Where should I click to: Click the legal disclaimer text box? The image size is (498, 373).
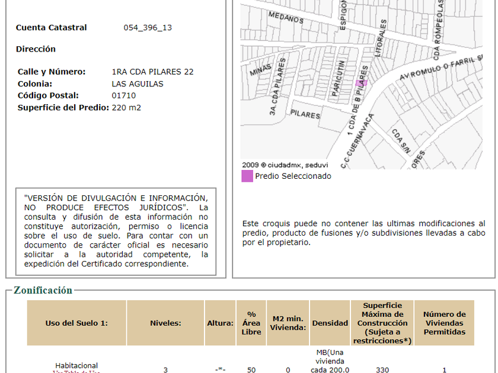(116, 231)
